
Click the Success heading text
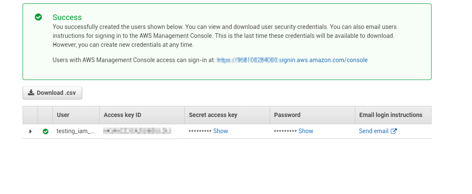tap(67, 17)
